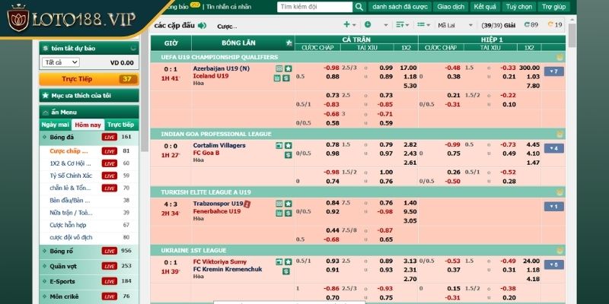Open the Cortalim Villagers match statistics icon
Viewport: 609px width, 304px height.
pos(279,144)
